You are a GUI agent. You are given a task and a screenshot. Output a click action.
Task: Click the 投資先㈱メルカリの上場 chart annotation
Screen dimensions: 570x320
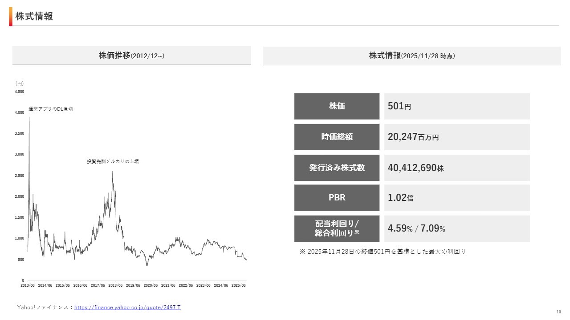pos(113,161)
